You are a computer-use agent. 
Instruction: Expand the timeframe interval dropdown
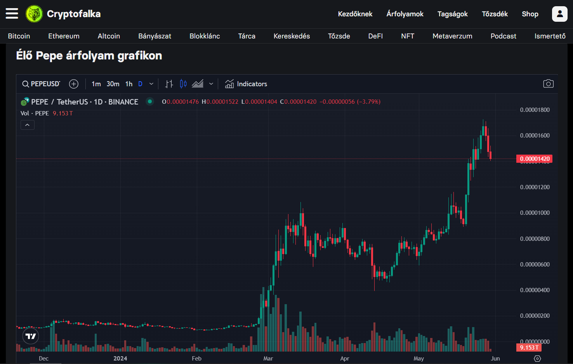click(x=151, y=84)
